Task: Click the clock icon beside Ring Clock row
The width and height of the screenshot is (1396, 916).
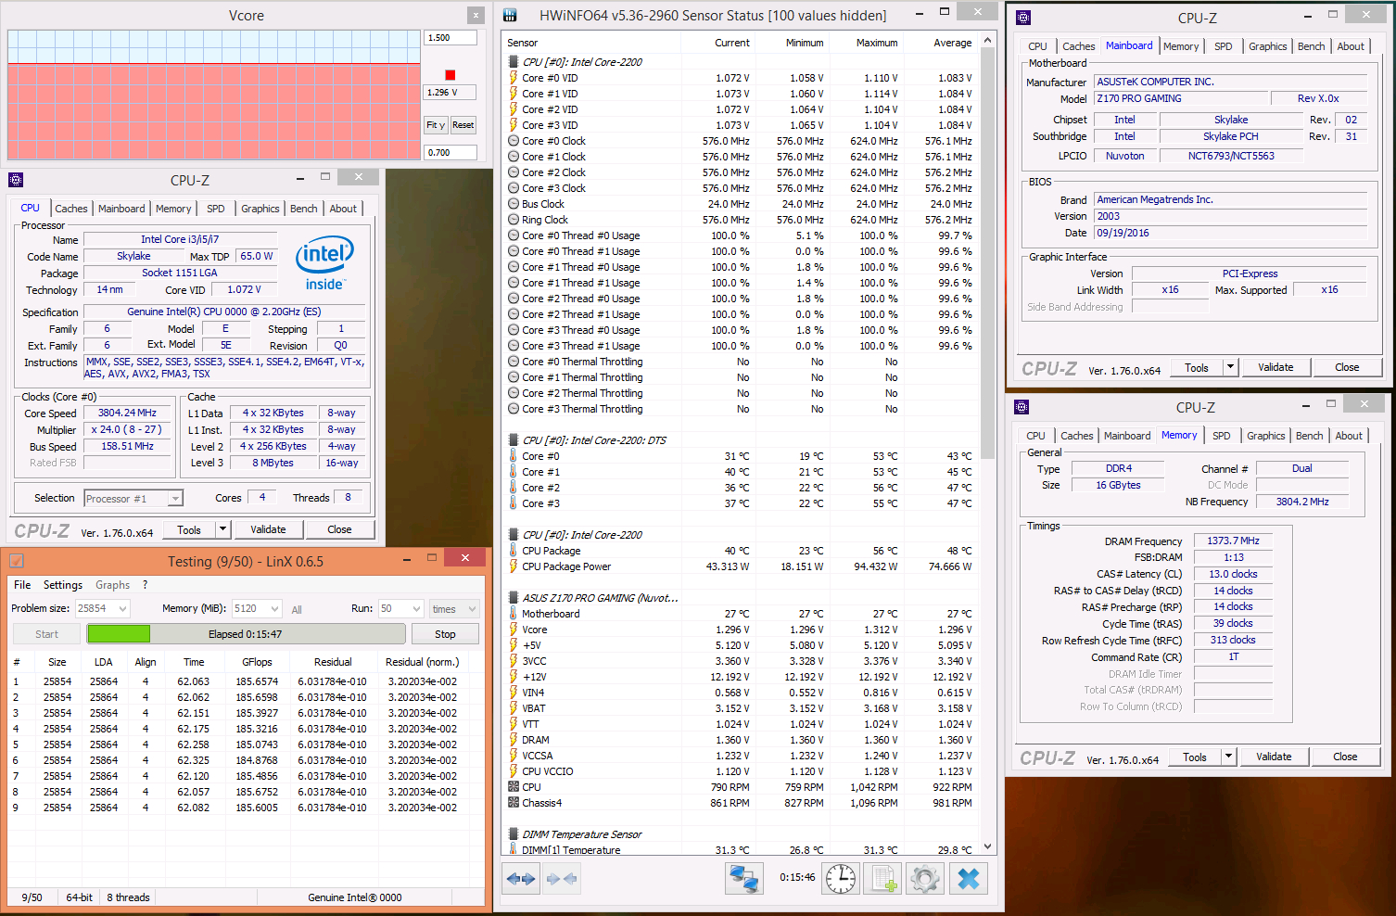Action: (x=514, y=220)
